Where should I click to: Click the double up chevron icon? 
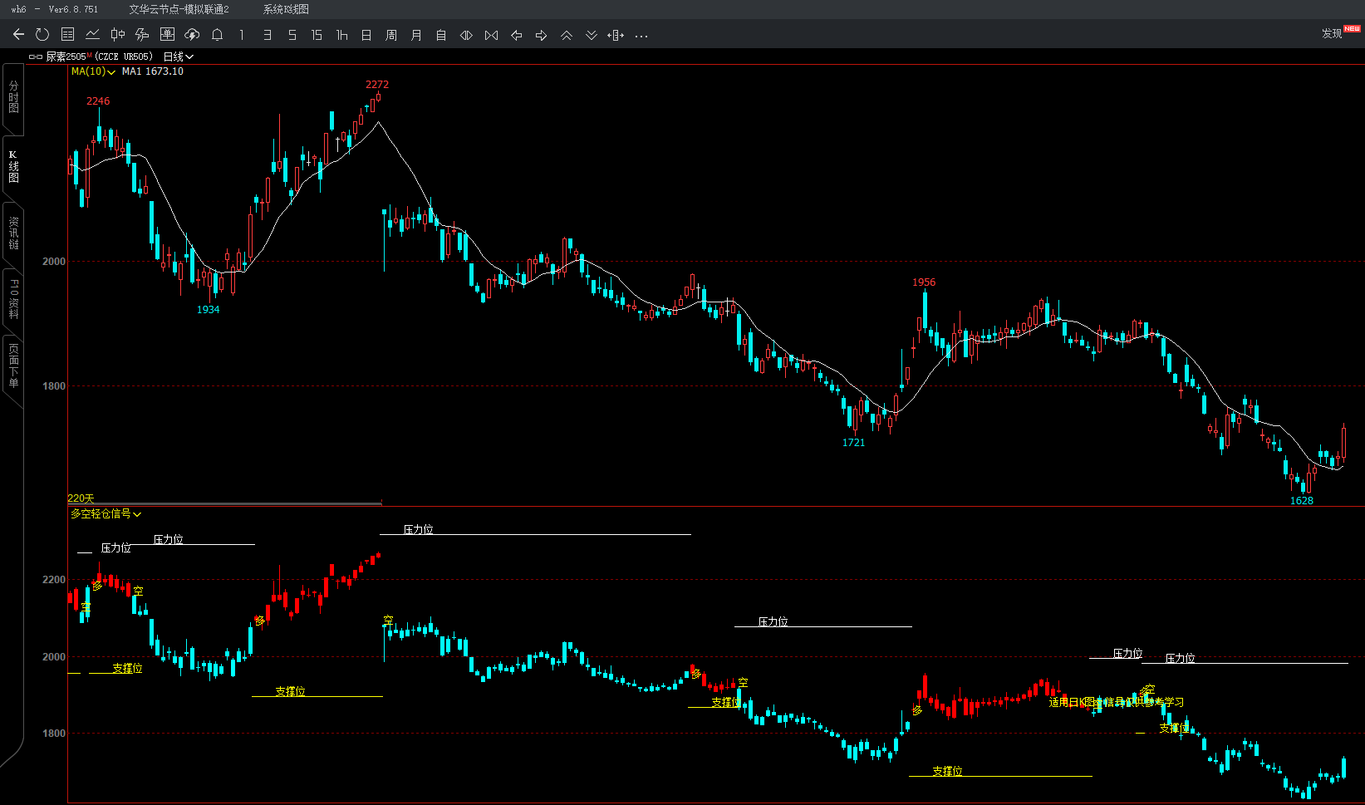pyautogui.click(x=567, y=35)
